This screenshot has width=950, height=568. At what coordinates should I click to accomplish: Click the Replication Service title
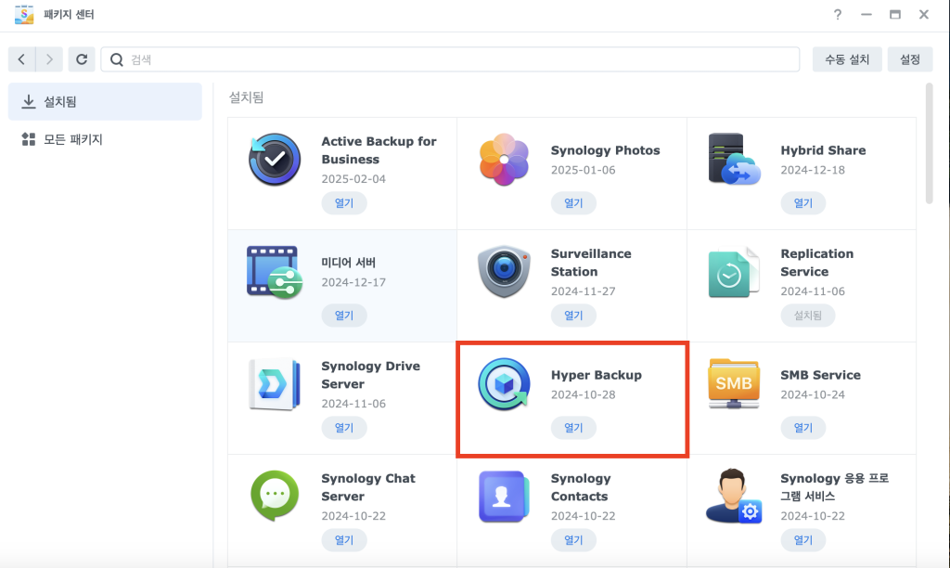tap(816, 263)
